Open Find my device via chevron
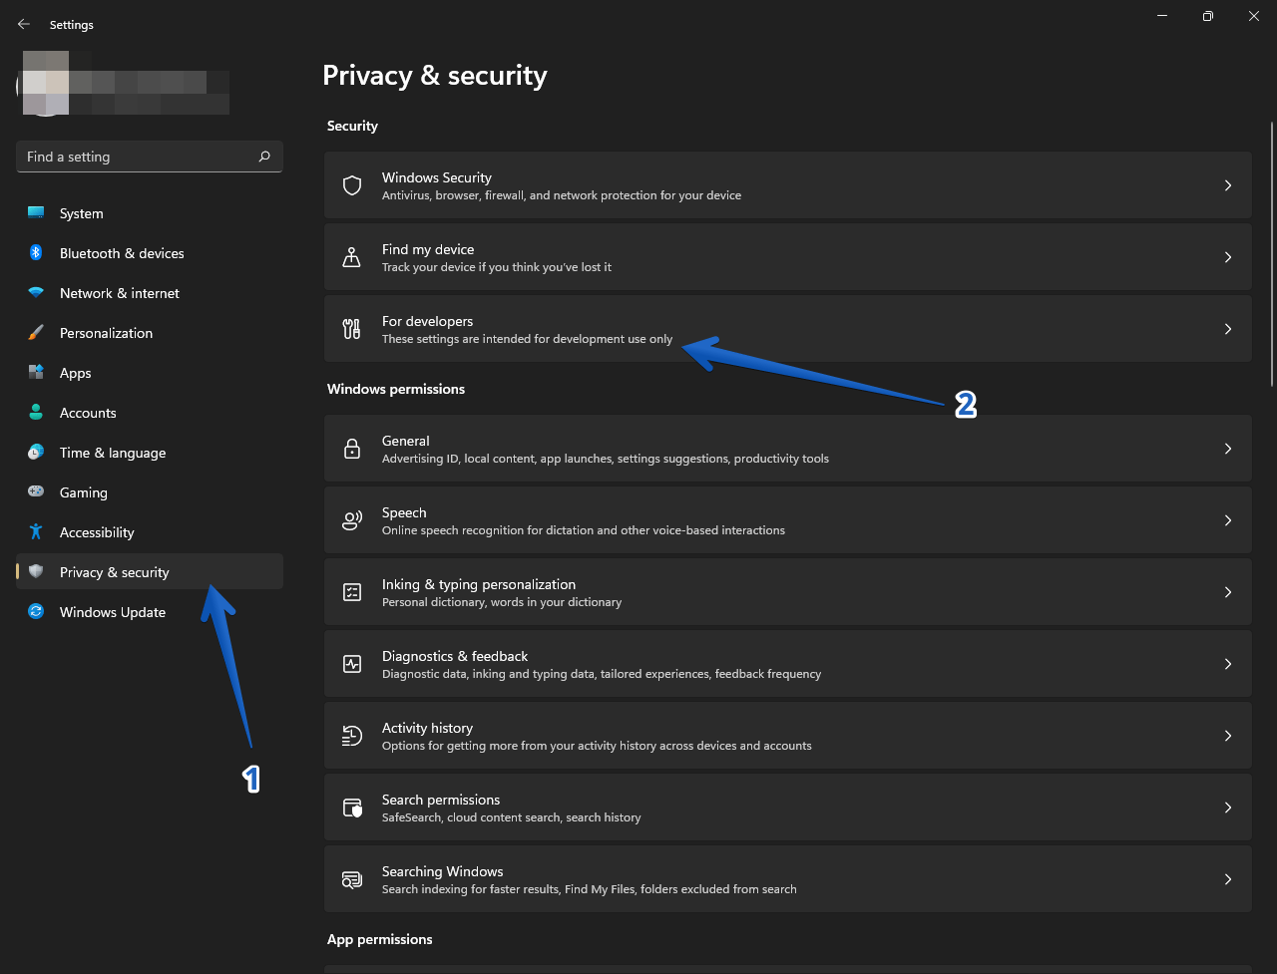This screenshot has width=1277, height=974. 1228,257
